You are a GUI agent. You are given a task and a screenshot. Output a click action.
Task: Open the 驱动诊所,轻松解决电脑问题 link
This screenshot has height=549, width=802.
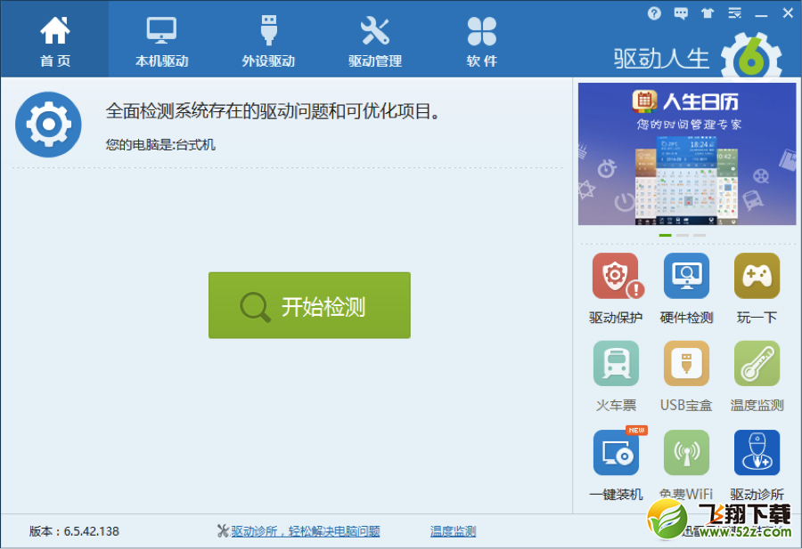[x=306, y=531]
